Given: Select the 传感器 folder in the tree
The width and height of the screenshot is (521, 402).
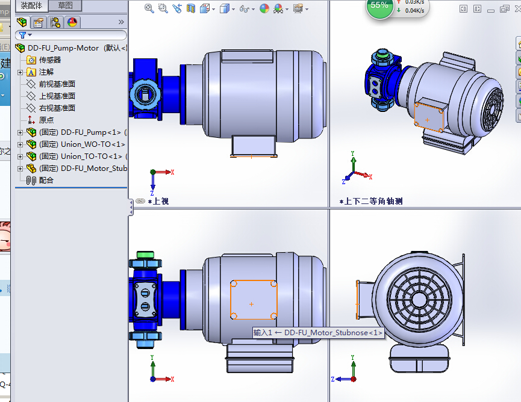Looking at the screenshot, I should click(x=50, y=60).
